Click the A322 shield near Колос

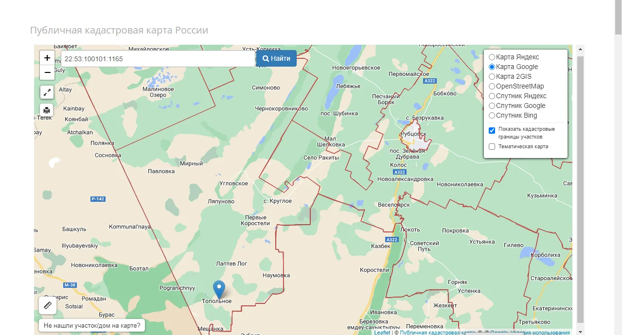coord(399,172)
